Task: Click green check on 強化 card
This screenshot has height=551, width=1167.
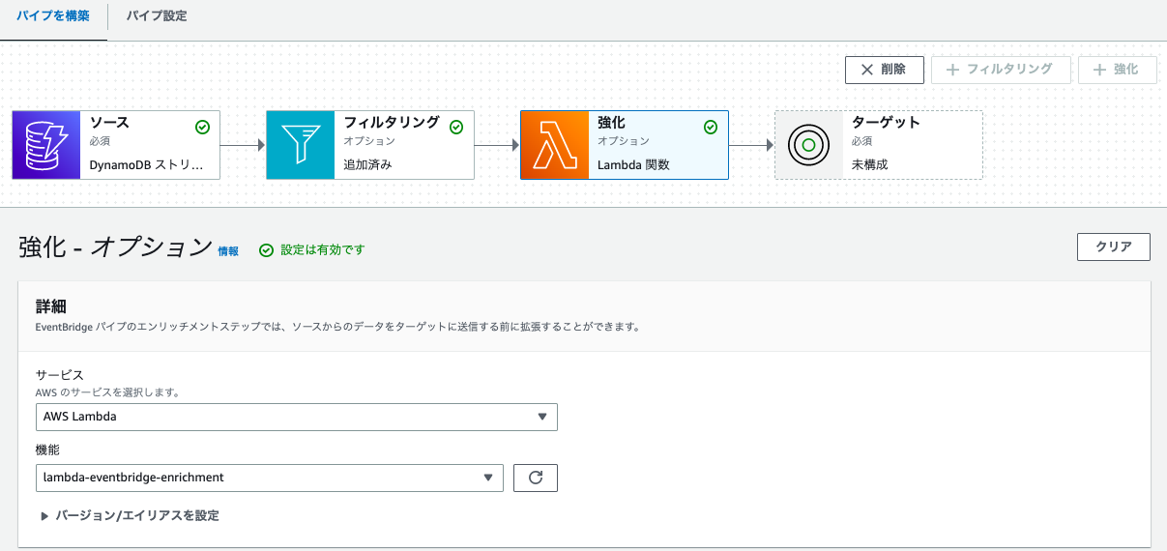Action: [711, 127]
